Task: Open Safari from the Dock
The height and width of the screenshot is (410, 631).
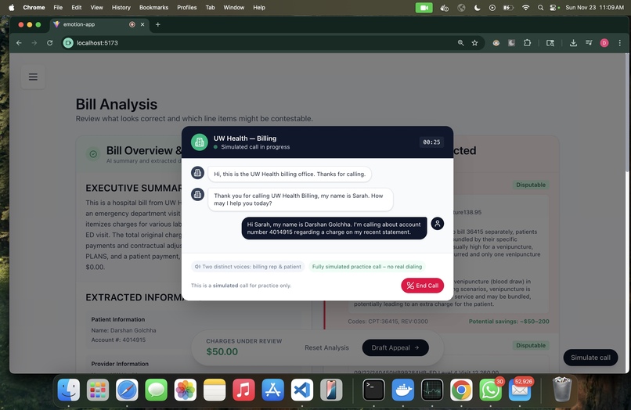Action: (127, 390)
